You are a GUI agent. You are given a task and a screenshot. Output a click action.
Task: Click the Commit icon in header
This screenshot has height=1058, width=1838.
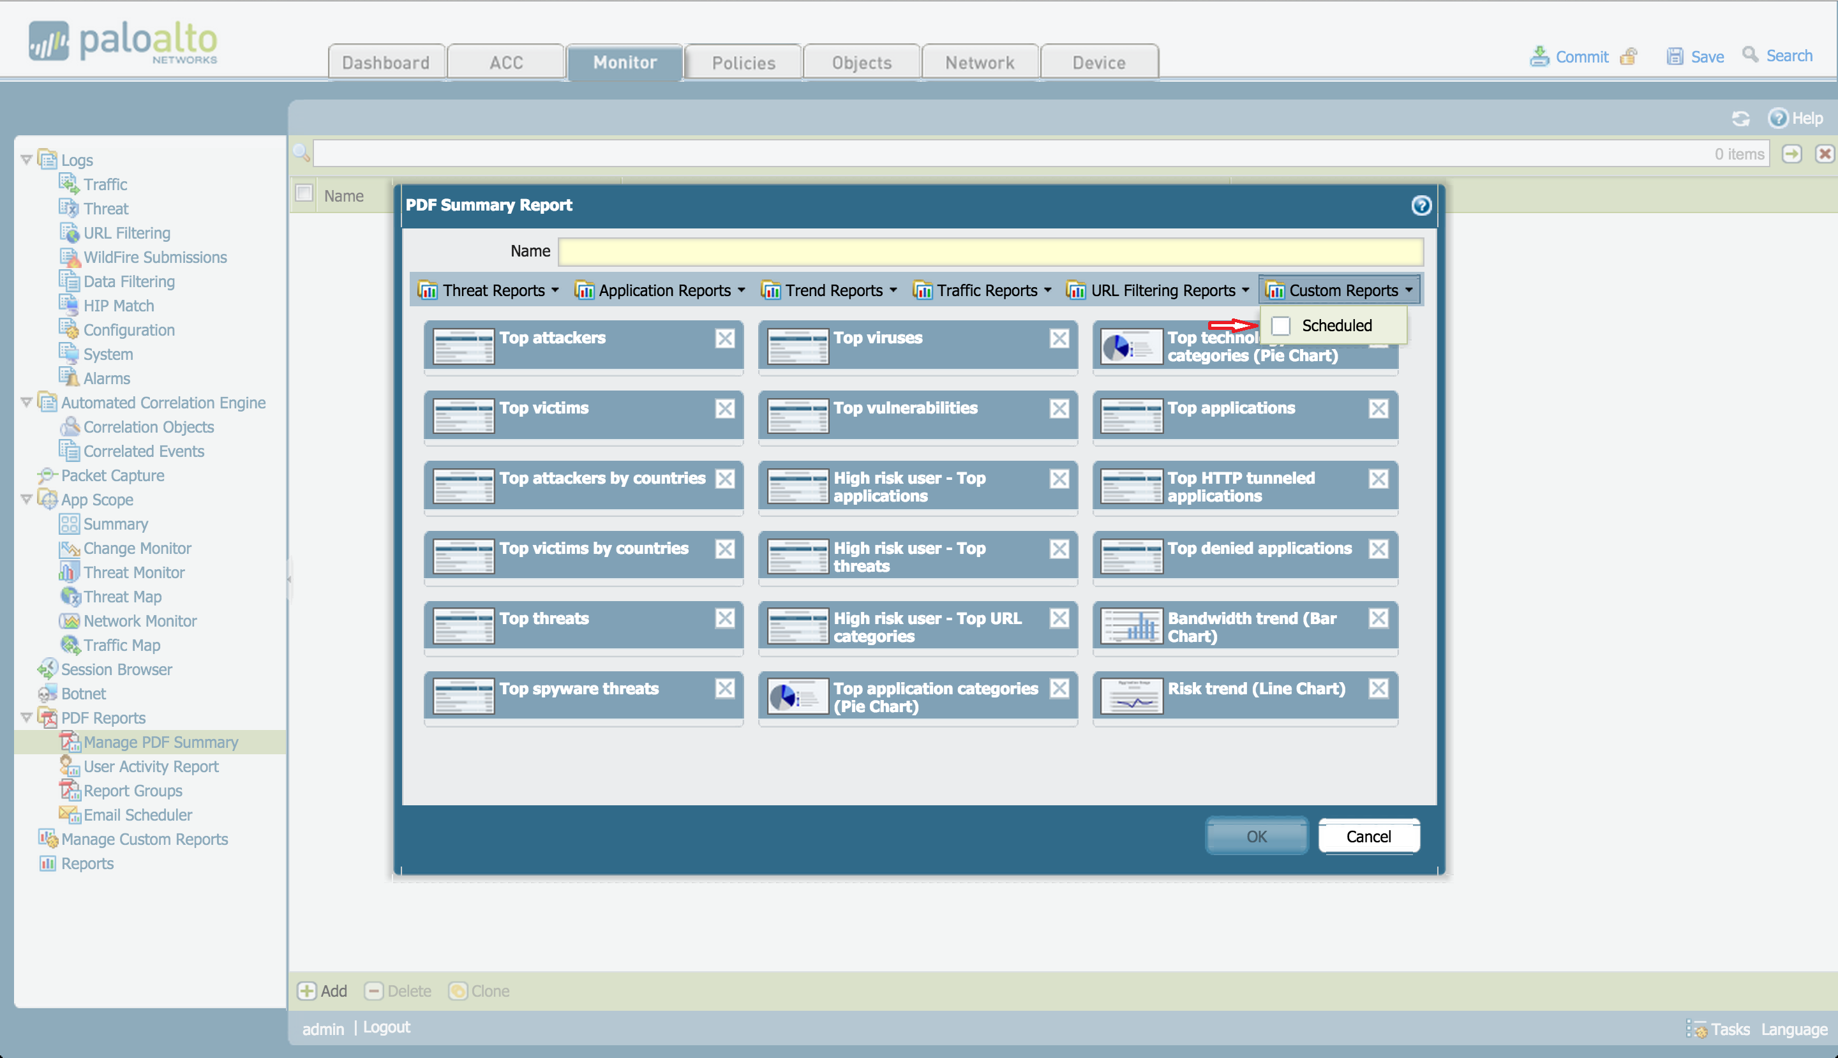pyautogui.click(x=1539, y=56)
